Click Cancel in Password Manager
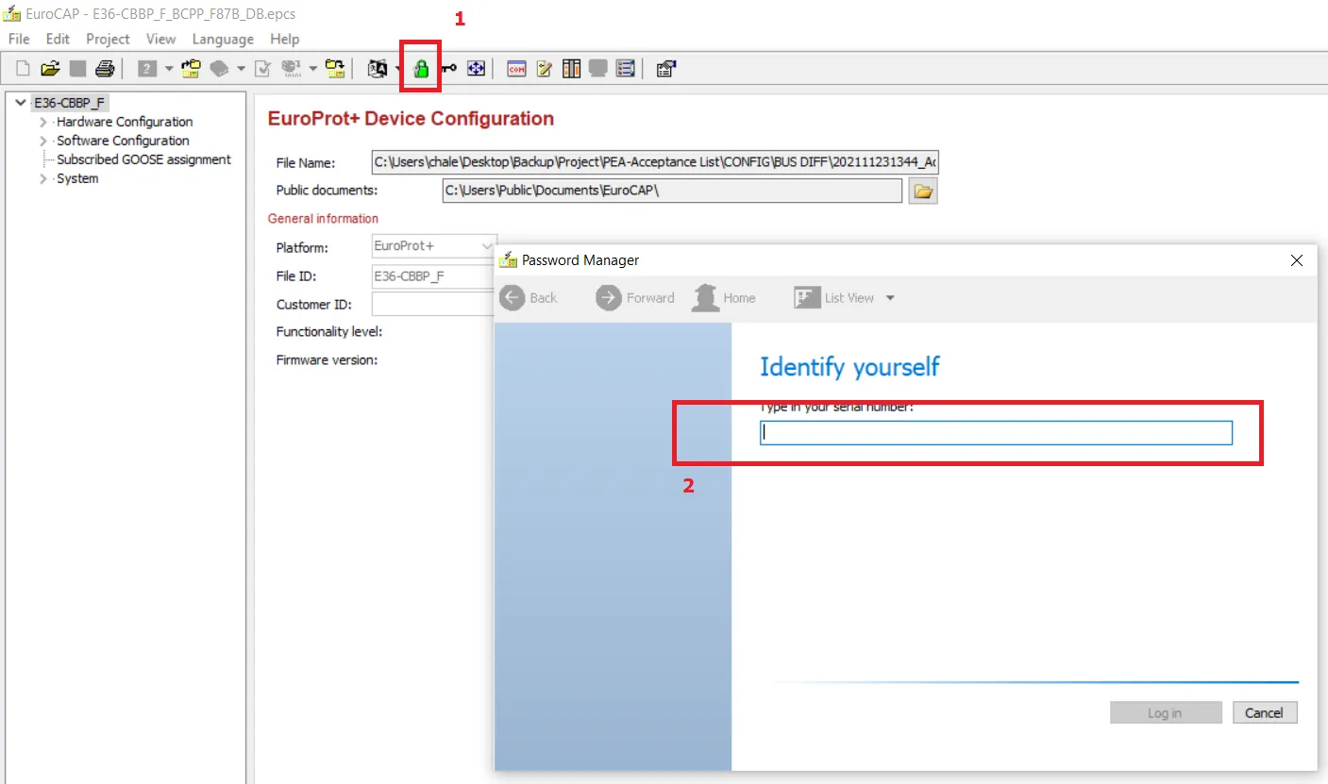 pos(1265,713)
